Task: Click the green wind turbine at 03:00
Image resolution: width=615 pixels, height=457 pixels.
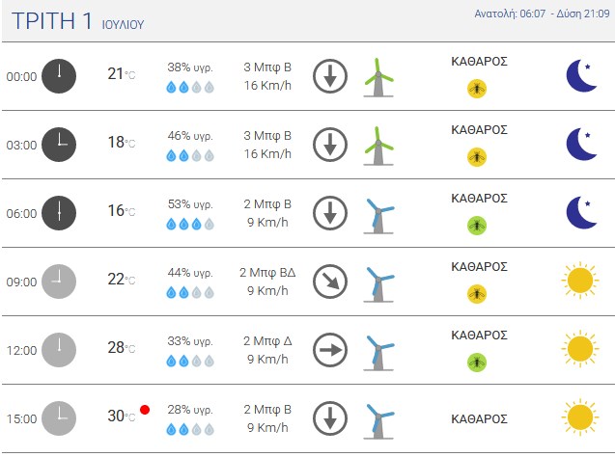Action: coord(378,146)
